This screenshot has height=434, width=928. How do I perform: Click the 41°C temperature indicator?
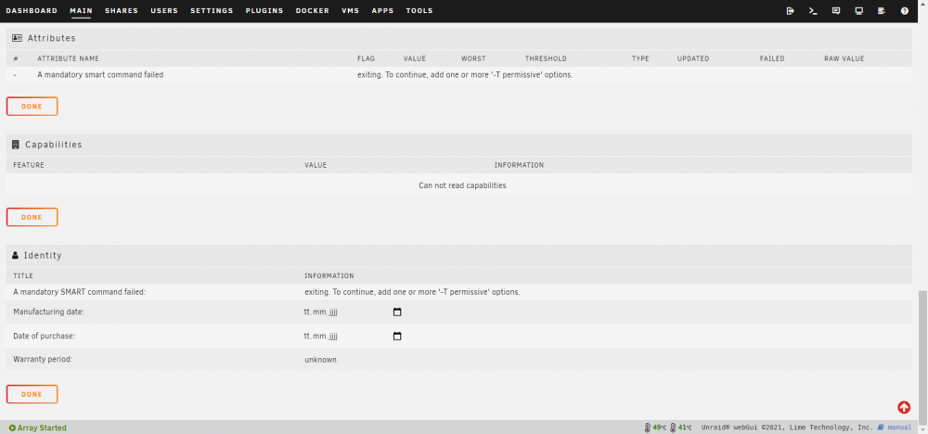(x=681, y=428)
